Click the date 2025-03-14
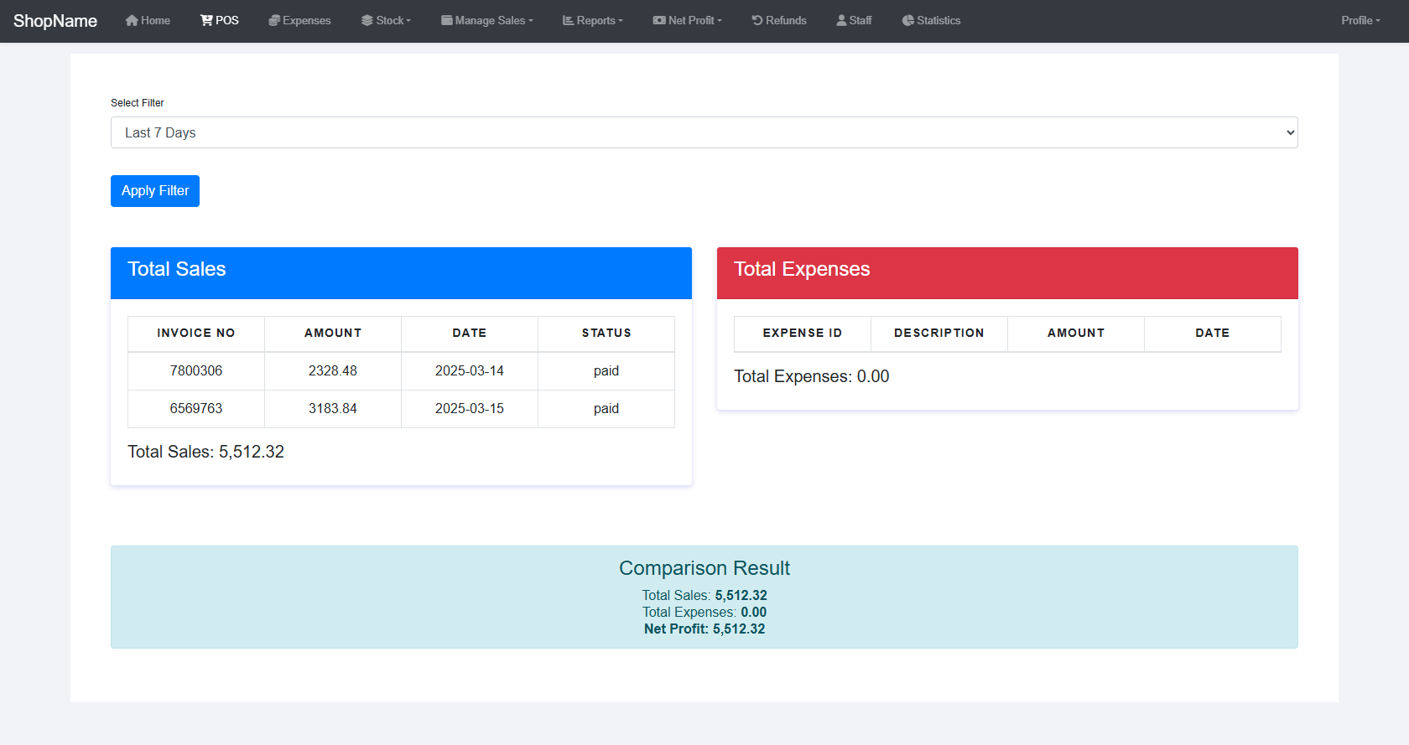The height and width of the screenshot is (745, 1409). point(470,371)
